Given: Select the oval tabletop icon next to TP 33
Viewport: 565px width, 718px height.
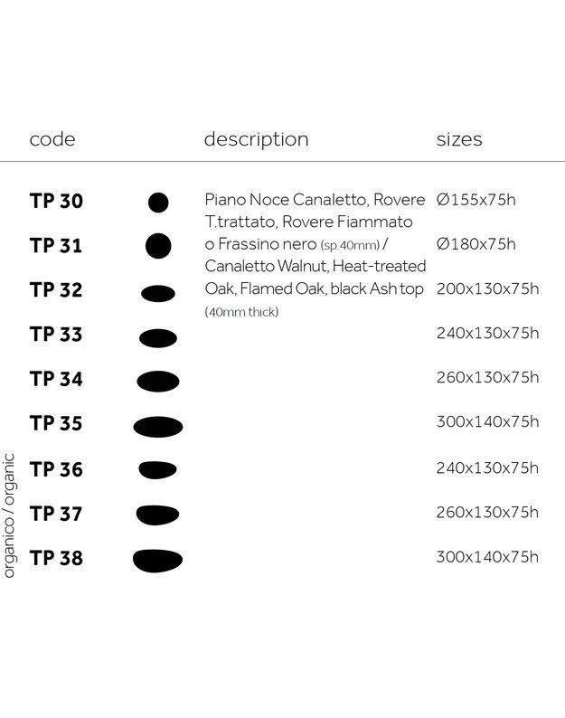Looking at the screenshot, I should pyautogui.click(x=158, y=337).
